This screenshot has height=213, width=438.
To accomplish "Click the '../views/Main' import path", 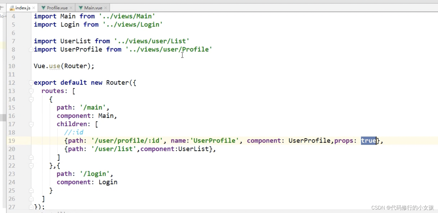I will click(127, 16).
